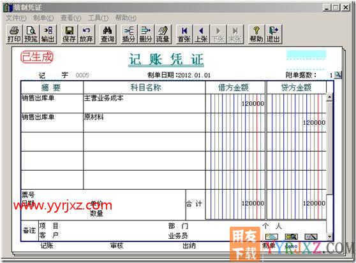Image resolution: width=356 pixels, height=263 pixels.
Task: Click first row 销售出库单 summary cell
Action: coord(52,104)
